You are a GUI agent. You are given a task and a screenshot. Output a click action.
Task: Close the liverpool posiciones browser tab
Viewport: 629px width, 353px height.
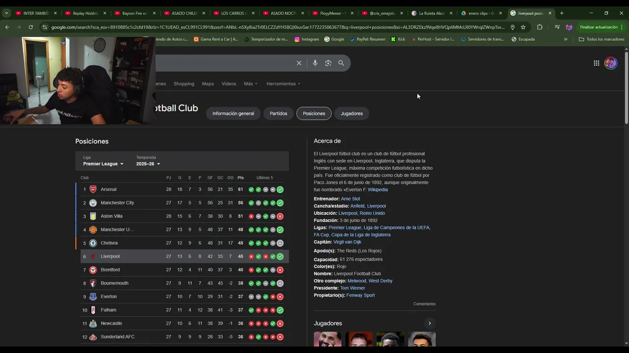click(550, 13)
